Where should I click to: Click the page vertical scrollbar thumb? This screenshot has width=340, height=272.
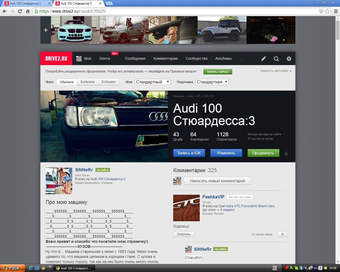(338, 30)
